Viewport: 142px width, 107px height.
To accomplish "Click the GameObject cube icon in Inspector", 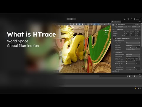I will (113, 25).
